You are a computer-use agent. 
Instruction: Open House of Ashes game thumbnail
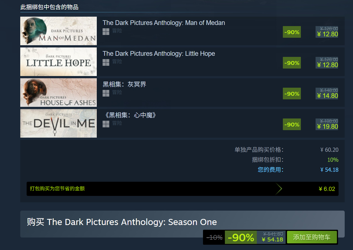pos(59,92)
